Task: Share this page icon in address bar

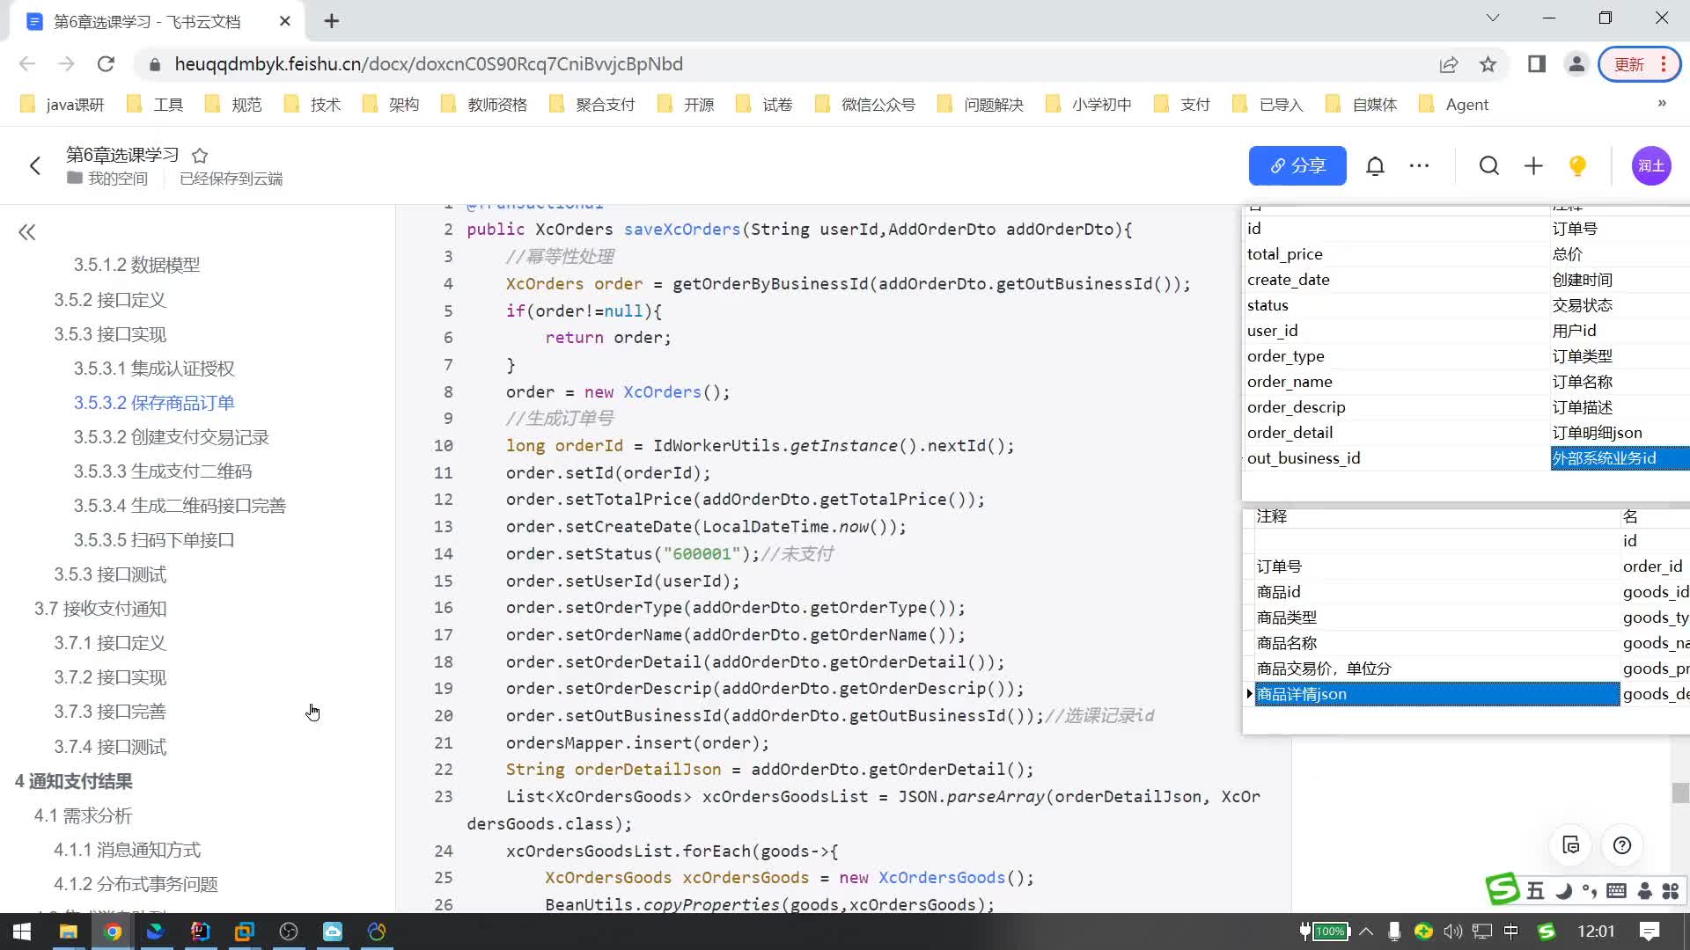Action: (x=1449, y=64)
